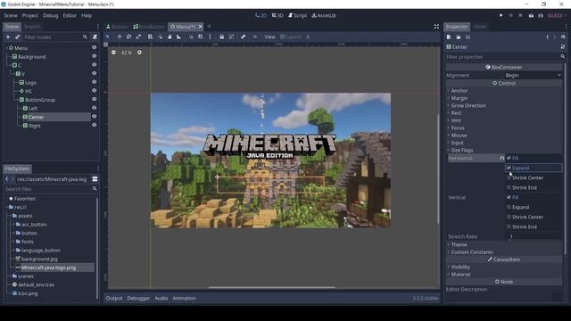Expand the Anchor property section

point(459,91)
